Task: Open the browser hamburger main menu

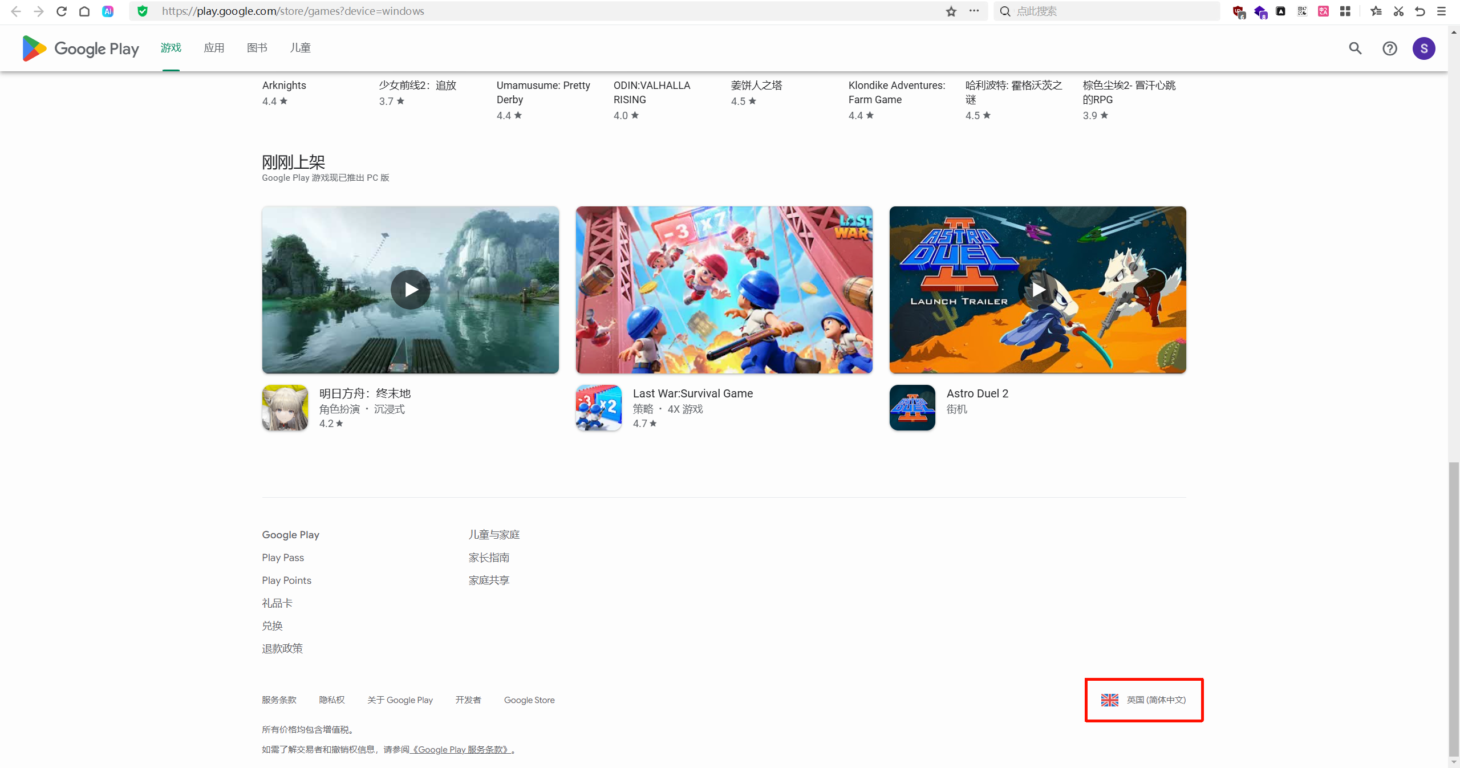Action: (x=1441, y=11)
